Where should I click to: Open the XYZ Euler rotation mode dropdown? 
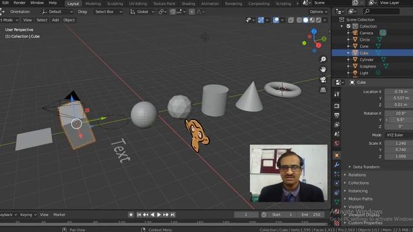click(x=399, y=135)
